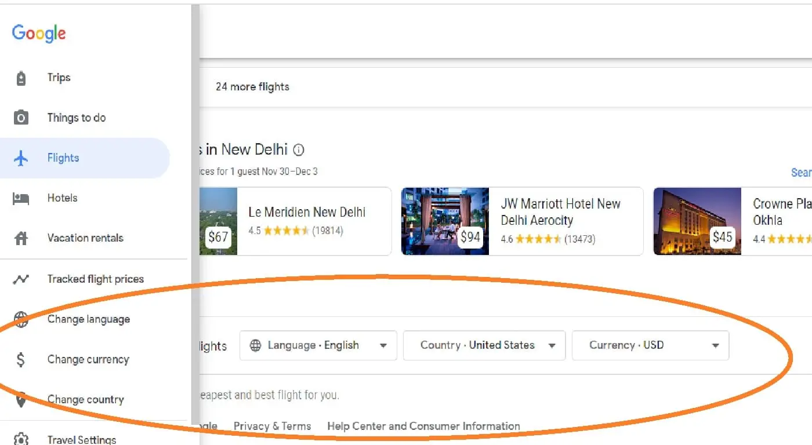Image resolution: width=812 pixels, height=445 pixels.
Task: Click the Vacation rentals house icon
Action: pos(21,238)
